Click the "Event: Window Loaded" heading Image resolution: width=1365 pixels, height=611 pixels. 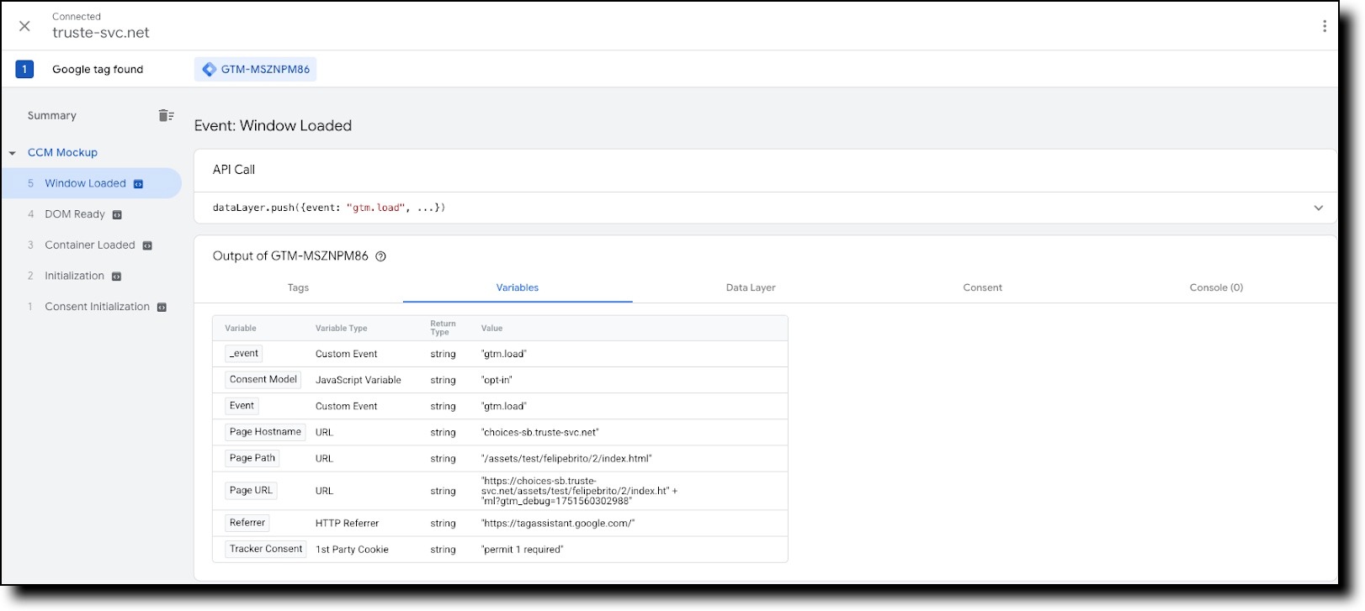(x=274, y=126)
